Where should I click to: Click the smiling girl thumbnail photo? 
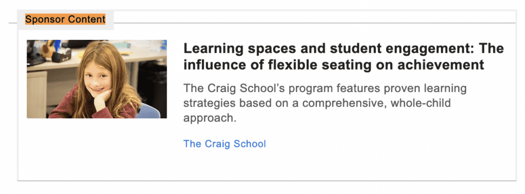point(97,79)
